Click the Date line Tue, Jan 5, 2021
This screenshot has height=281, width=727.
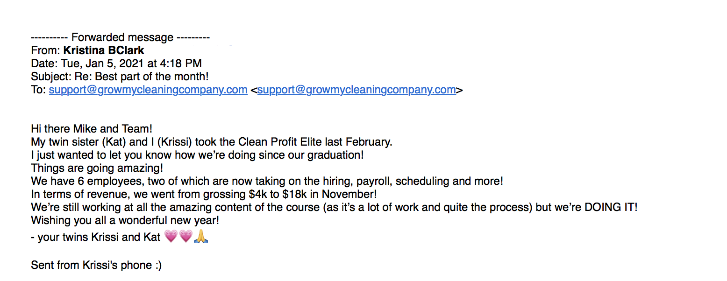[116, 63]
